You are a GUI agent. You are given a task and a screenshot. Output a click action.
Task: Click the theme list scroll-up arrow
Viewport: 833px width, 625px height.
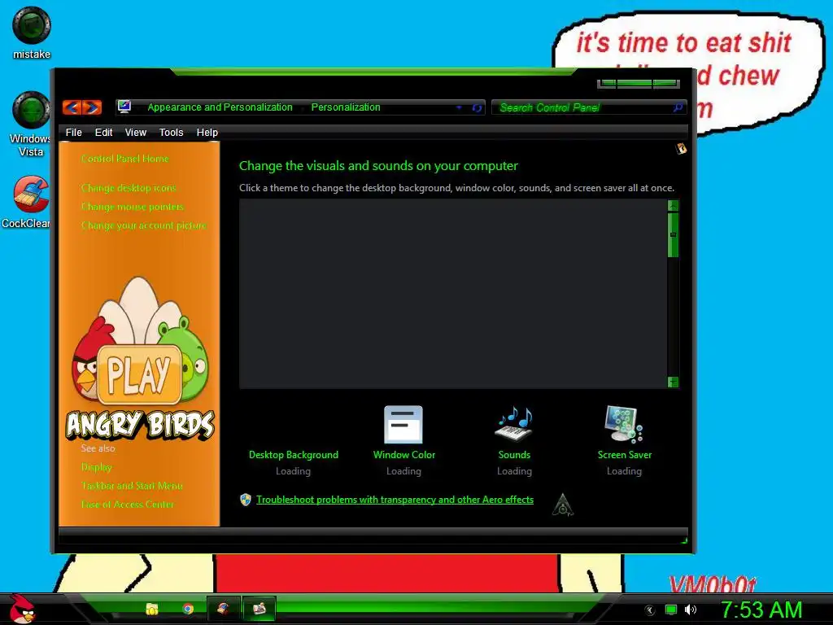[x=673, y=206]
